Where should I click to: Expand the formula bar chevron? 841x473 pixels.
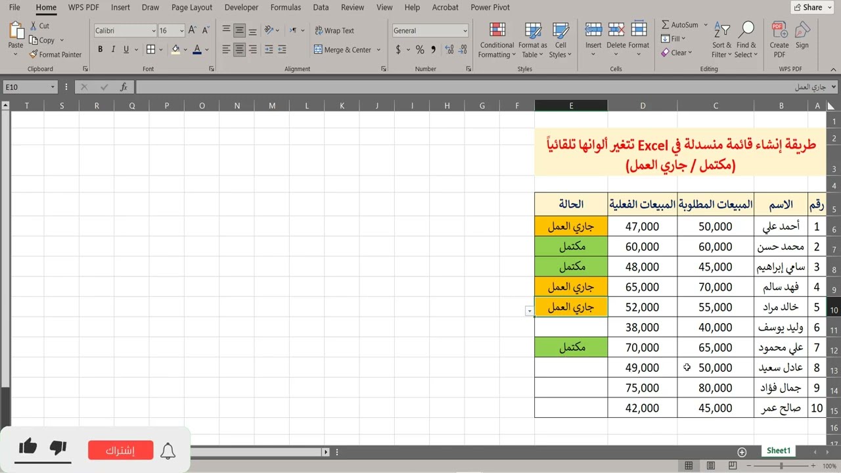[x=834, y=87]
